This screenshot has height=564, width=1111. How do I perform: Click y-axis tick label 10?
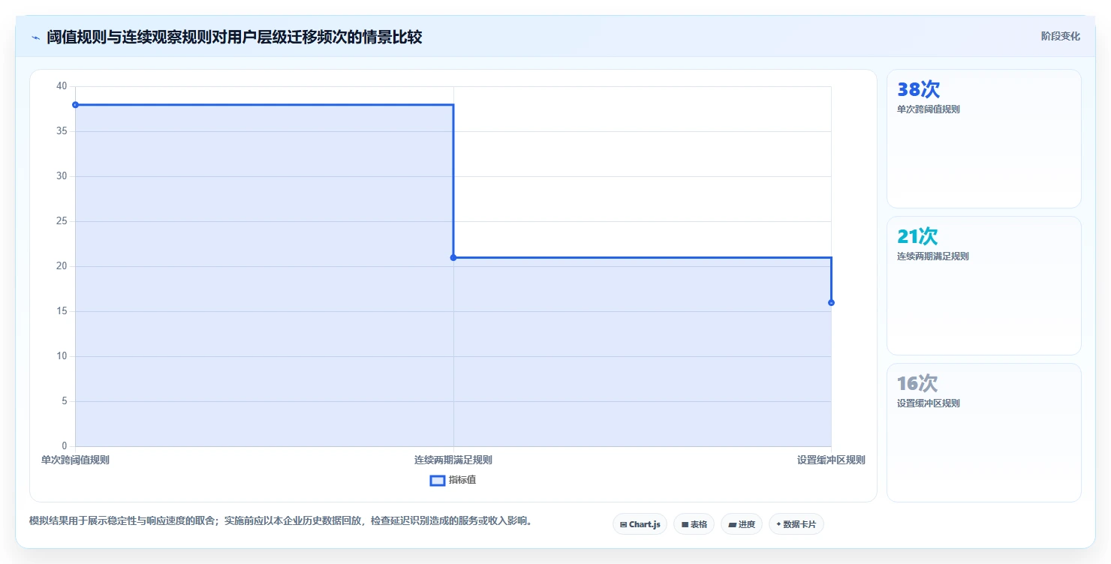click(62, 356)
